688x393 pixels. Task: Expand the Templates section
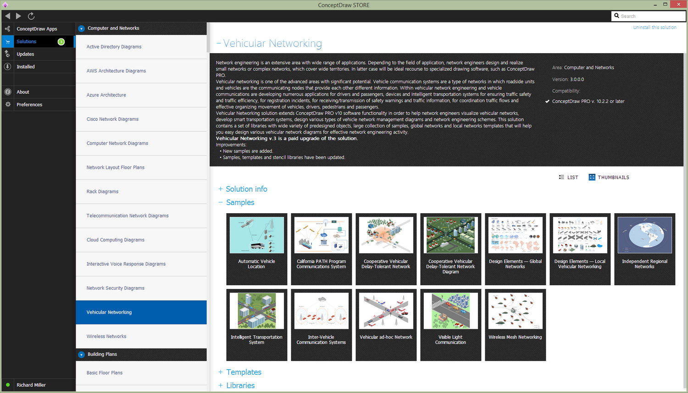point(221,372)
